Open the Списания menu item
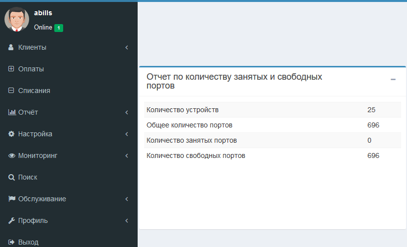 coord(34,91)
